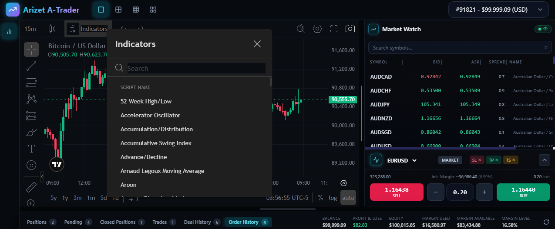Toggle the green connection status switch
This screenshot has width=555, height=229.
point(543,29)
